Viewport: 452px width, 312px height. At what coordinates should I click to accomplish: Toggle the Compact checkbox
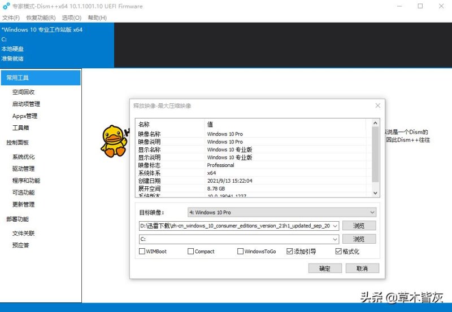[191, 252]
